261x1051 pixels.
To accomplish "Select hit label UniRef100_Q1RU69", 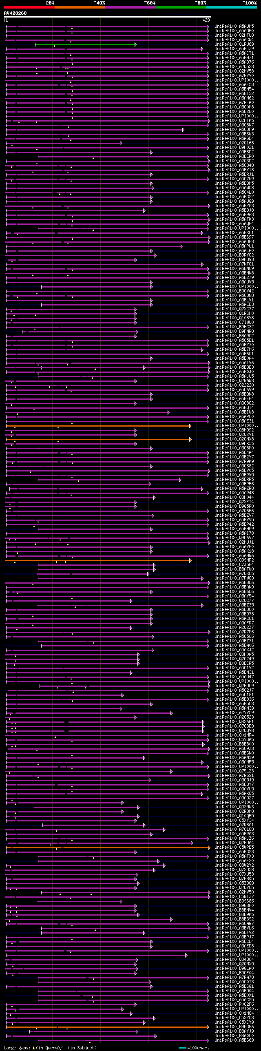I will tap(234, 44).
